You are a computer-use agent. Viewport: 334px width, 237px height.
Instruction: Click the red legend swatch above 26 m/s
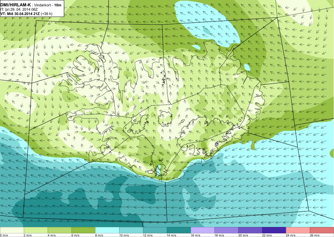322,230
